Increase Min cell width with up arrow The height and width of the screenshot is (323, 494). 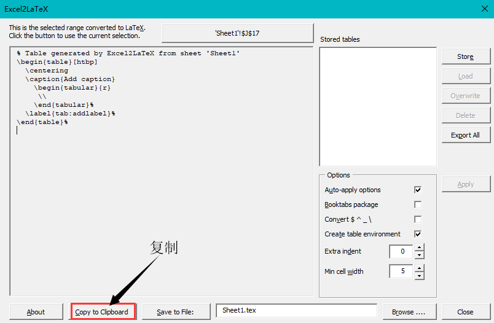(x=419, y=268)
